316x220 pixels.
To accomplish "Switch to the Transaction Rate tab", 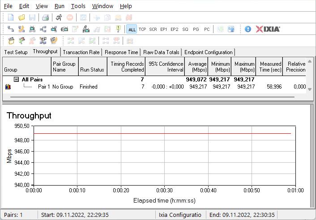I will 81,52.
